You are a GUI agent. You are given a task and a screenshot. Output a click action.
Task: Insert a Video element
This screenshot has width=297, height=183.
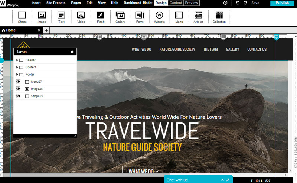(x=81, y=17)
